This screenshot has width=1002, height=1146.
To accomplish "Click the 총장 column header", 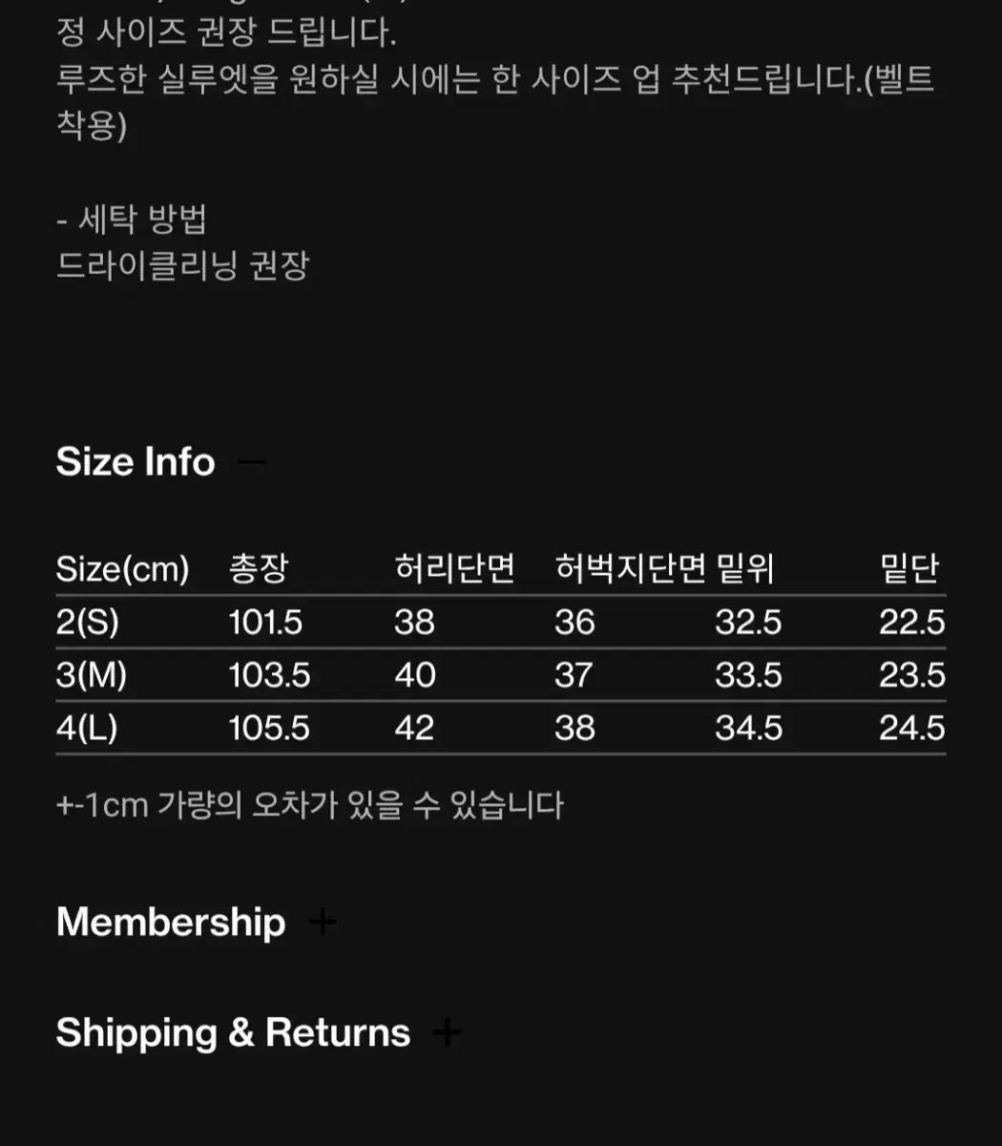I will (x=258, y=569).
